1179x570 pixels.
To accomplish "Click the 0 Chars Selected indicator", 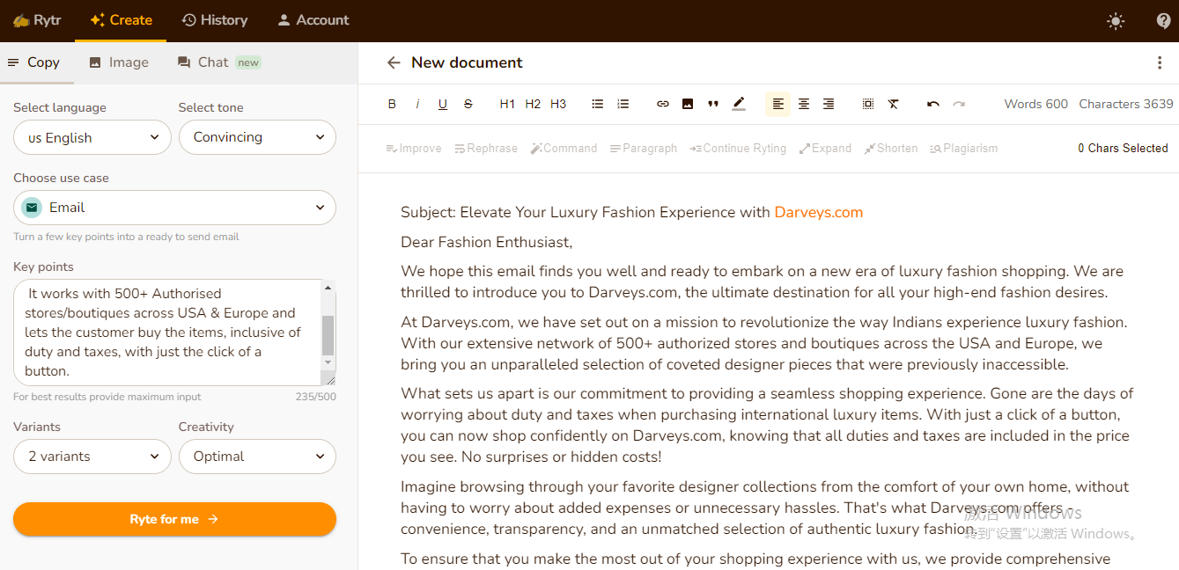I will click(x=1123, y=149).
